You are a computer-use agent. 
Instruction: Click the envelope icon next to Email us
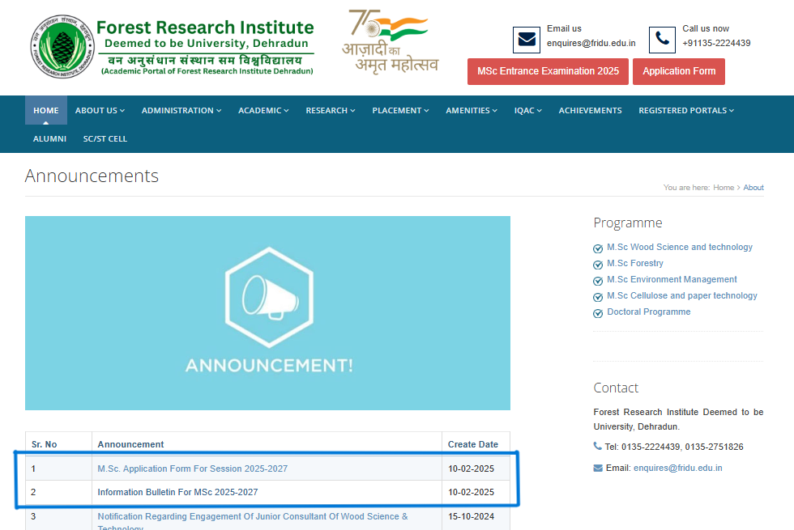526,40
